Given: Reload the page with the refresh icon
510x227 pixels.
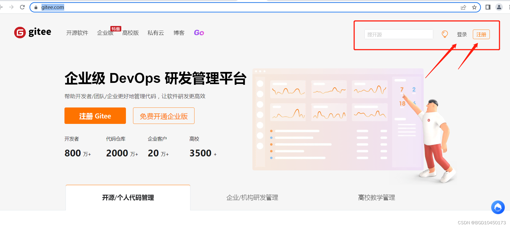Looking at the screenshot, I should pyautogui.click(x=22, y=7).
